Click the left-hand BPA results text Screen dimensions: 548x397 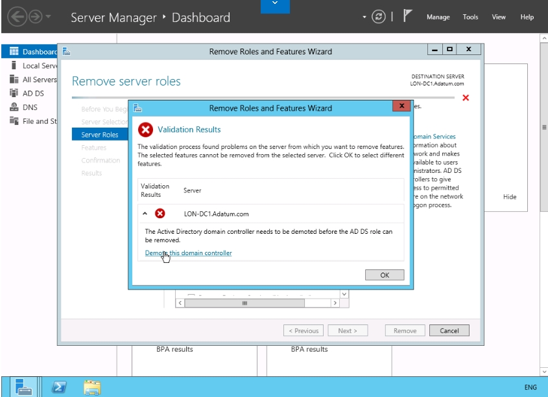click(x=174, y=349)
